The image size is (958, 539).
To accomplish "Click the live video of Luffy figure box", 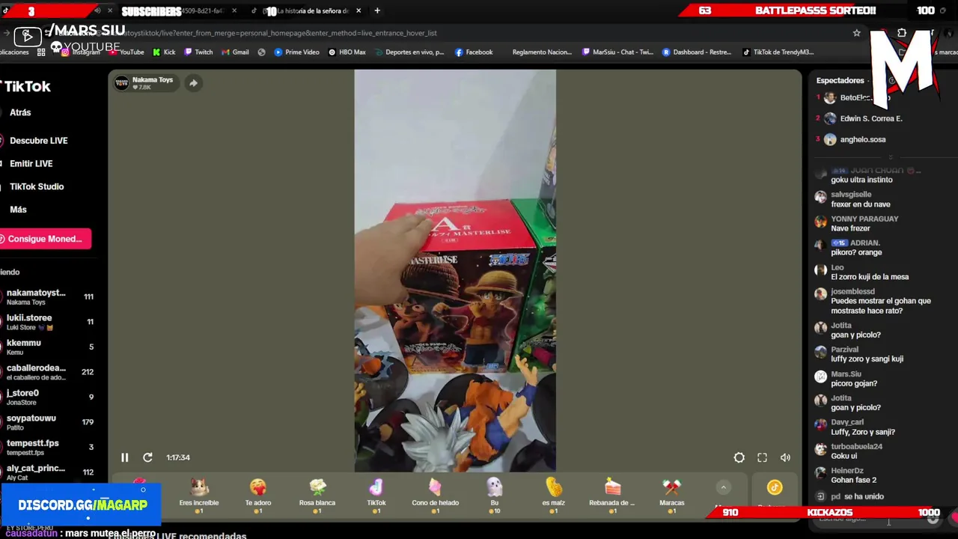I will 455,271.
